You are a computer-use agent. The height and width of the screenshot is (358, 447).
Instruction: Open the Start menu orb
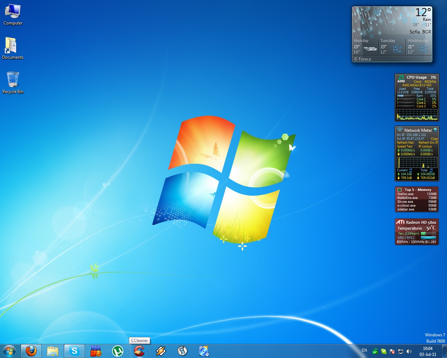[9, 351]
